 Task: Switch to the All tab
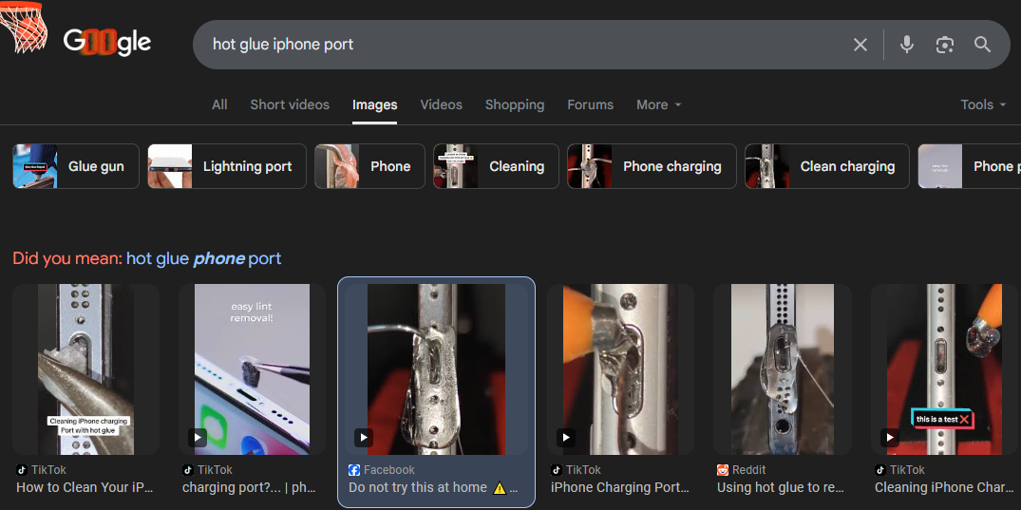219,104
